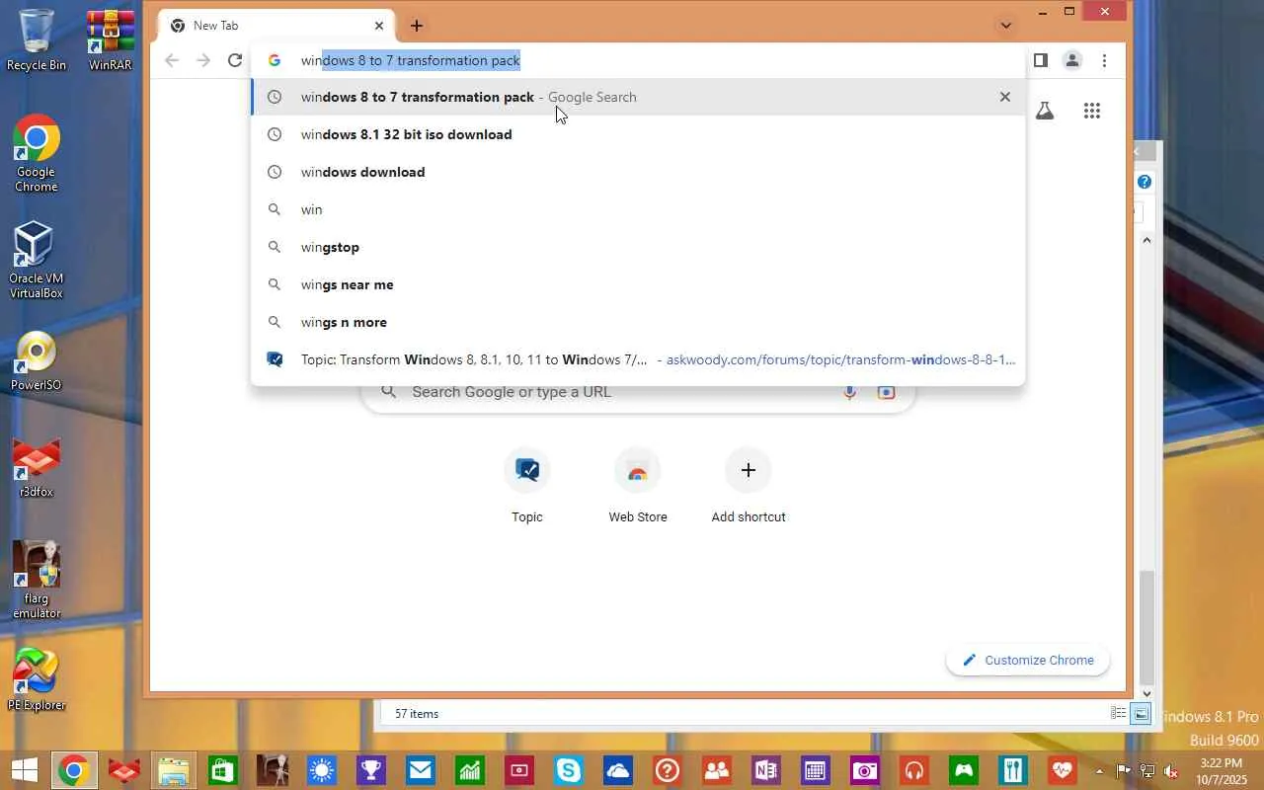Start voice search with the microphone
The height and width of the screenshot is (790, 1264).
point(849,392)
